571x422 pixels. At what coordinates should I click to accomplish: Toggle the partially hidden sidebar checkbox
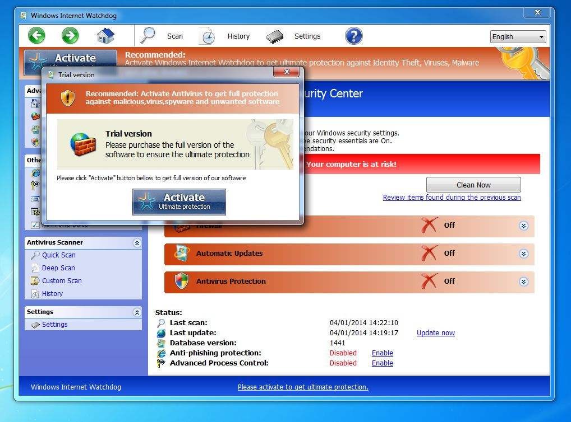point(35,225)
